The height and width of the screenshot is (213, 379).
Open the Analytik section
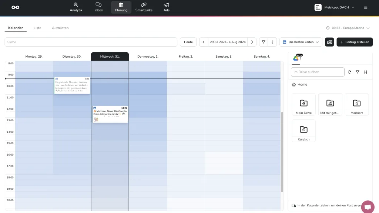(x=76, y=7)
